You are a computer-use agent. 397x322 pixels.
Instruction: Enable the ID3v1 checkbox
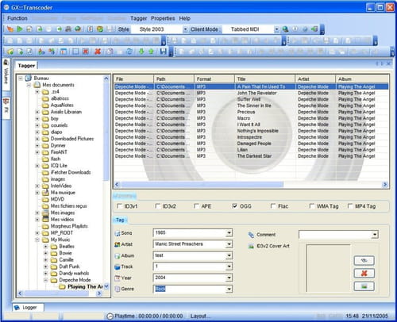(x=120, y=206)
